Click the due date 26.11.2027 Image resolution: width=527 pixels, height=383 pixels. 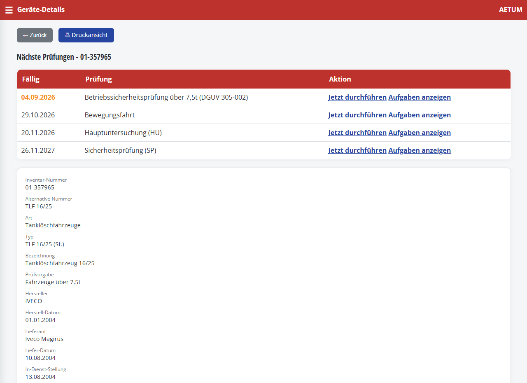coord(38,150)
